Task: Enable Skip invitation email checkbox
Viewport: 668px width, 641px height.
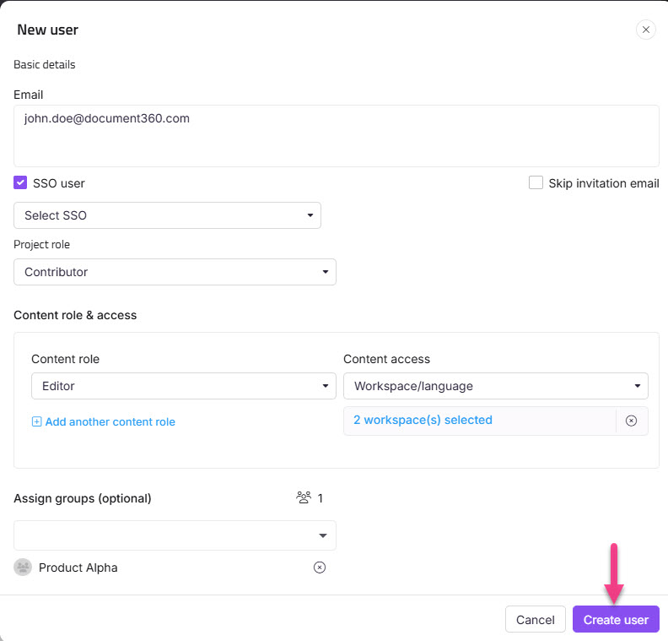Action: (x=536, y=182)
